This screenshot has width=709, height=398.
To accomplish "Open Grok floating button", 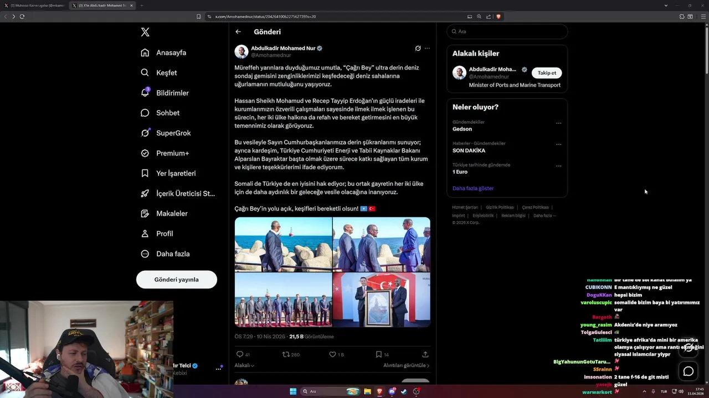I will [x=689, y=348].
